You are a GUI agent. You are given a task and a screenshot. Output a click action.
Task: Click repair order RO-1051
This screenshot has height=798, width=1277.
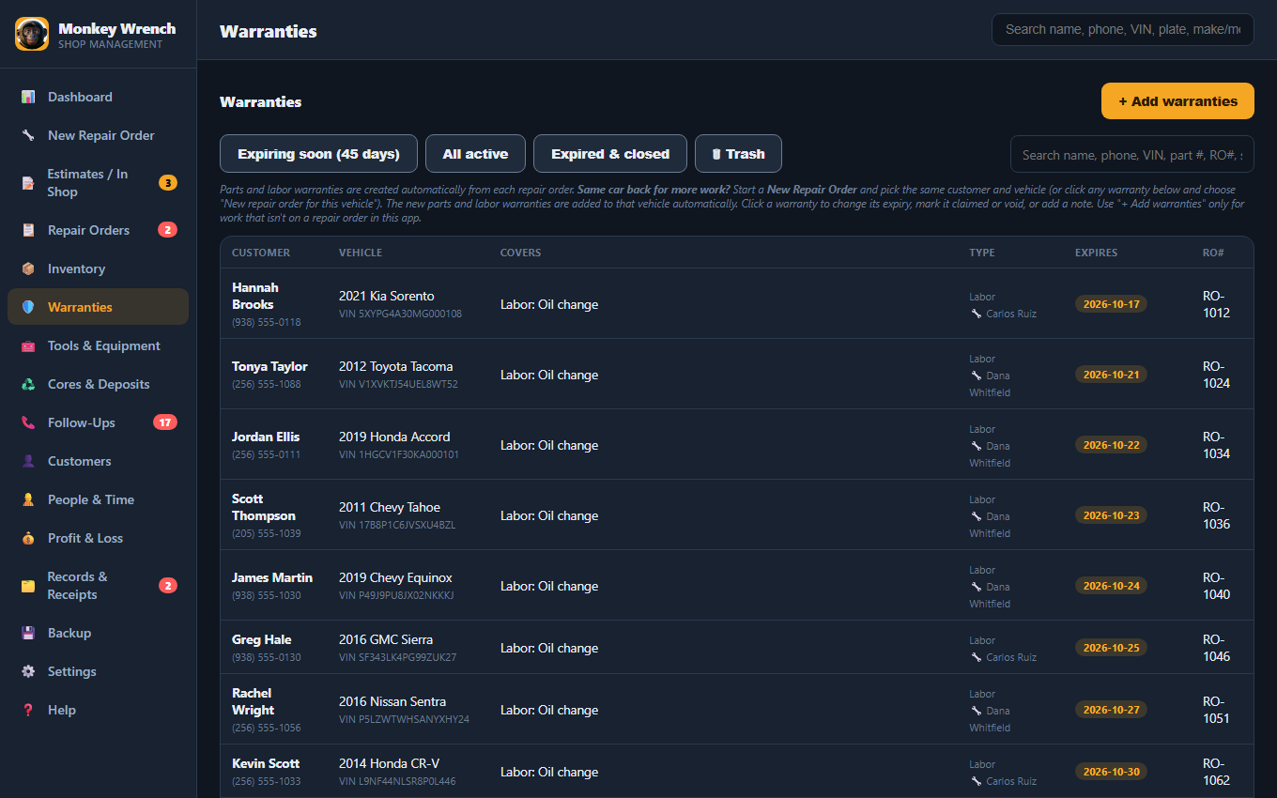tap(1216, 710)
